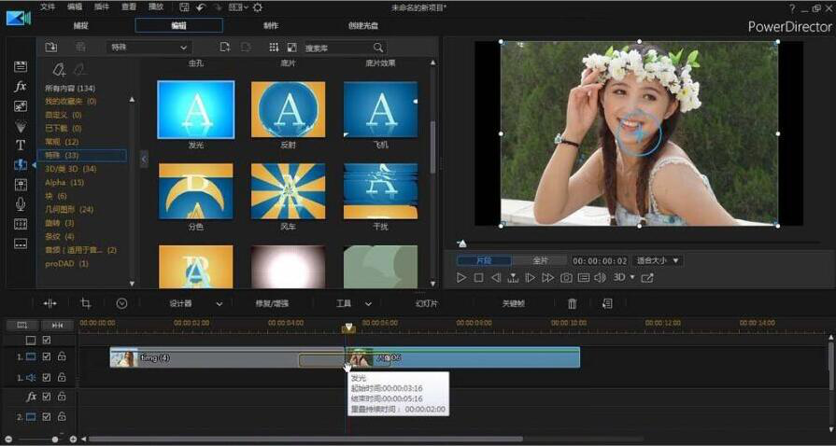Click the 全片 movie mode button
This screenshot has width=836, height=446.
click(541, 260)
